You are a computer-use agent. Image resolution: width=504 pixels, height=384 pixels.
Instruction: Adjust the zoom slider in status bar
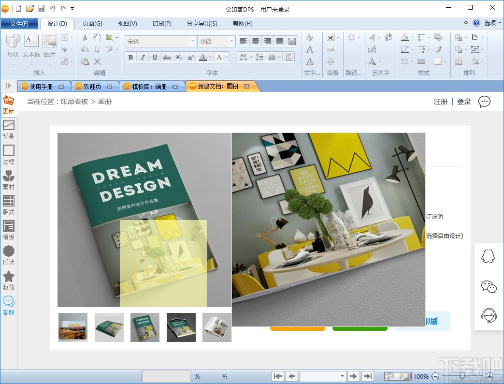pyautogui.click(x=462, y=376)
